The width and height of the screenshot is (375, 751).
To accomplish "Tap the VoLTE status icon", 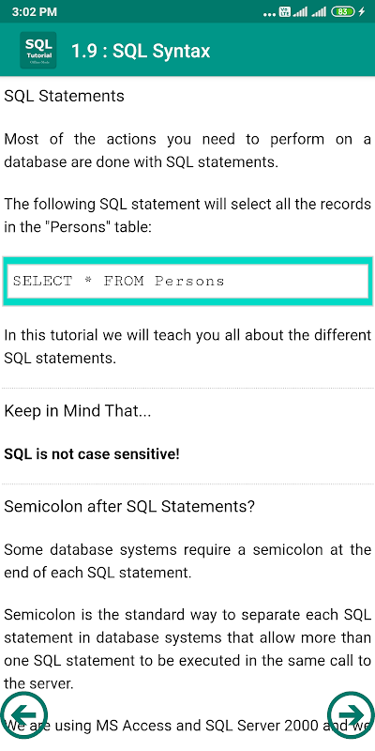I will click(x=284, y=11).
